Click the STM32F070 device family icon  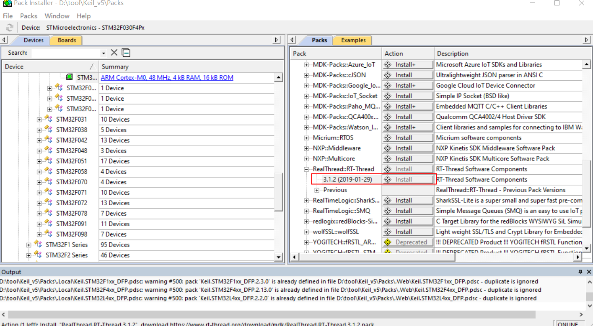tap(49, 182)
